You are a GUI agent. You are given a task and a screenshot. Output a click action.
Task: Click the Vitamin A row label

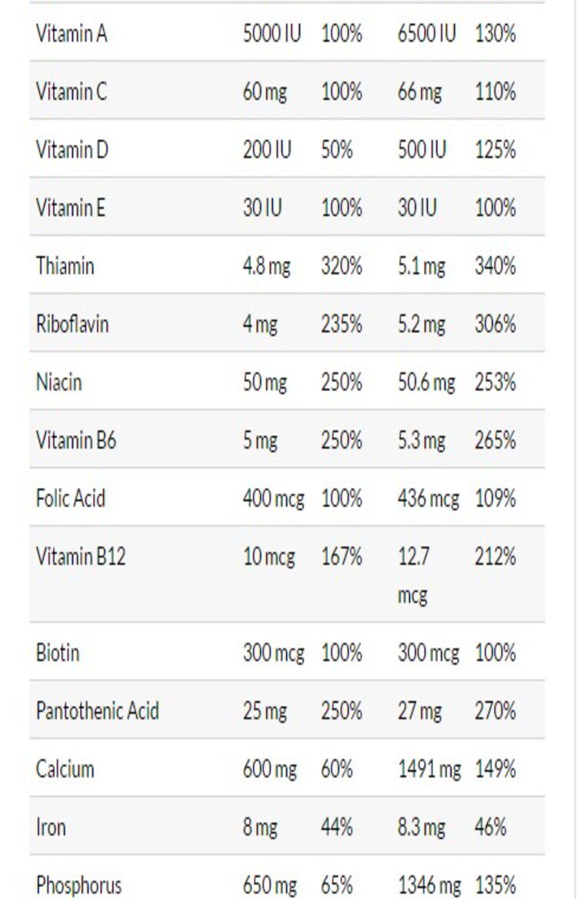click(x=72, y=34)
